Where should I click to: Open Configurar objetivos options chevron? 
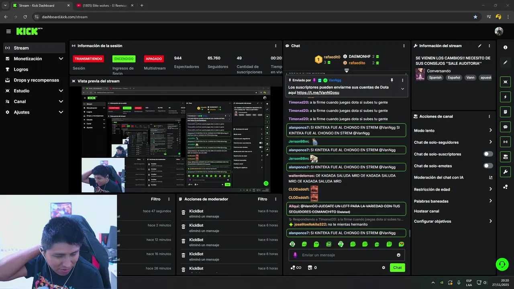491,221
